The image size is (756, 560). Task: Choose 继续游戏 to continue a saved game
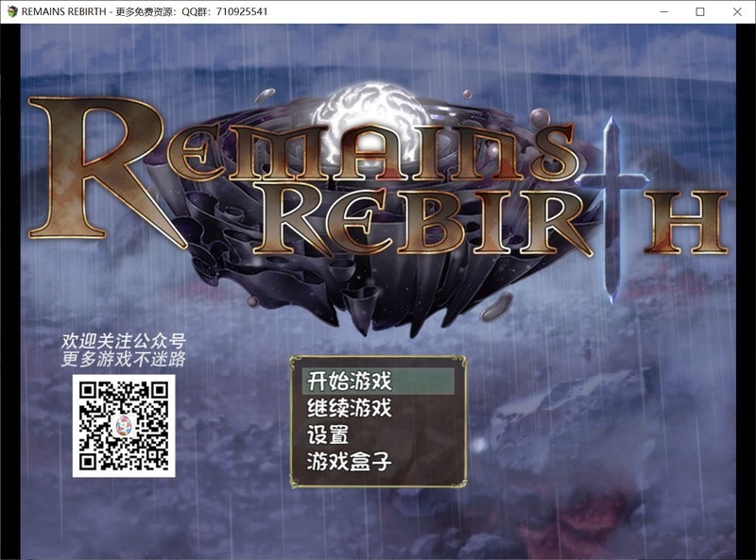(350, 409)
